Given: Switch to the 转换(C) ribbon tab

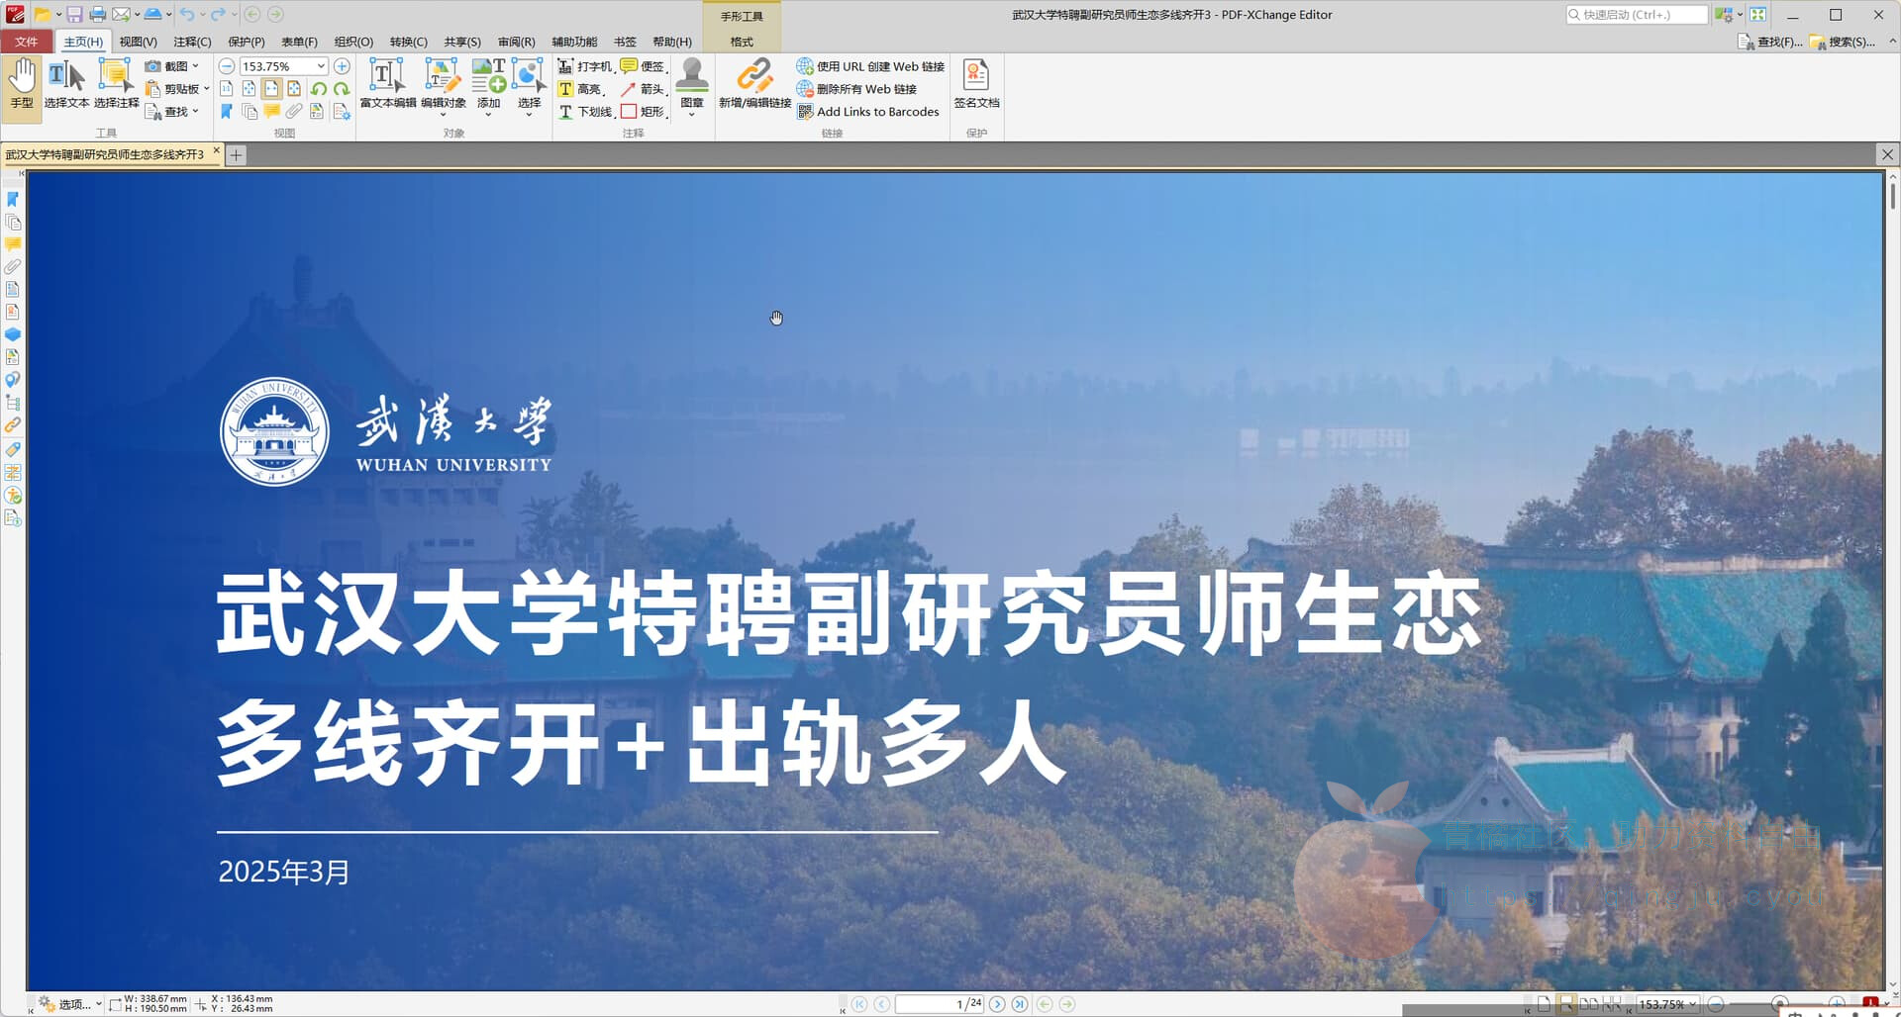Looking at the screenshot, I should (408, 42).
